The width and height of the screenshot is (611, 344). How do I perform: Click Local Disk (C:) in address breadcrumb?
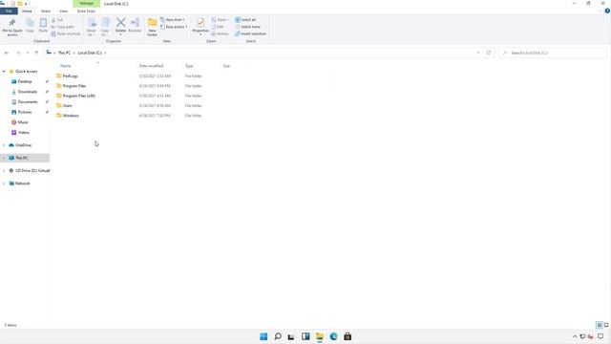pos(90,53)
